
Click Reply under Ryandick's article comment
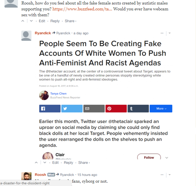[x=69, y=163]
